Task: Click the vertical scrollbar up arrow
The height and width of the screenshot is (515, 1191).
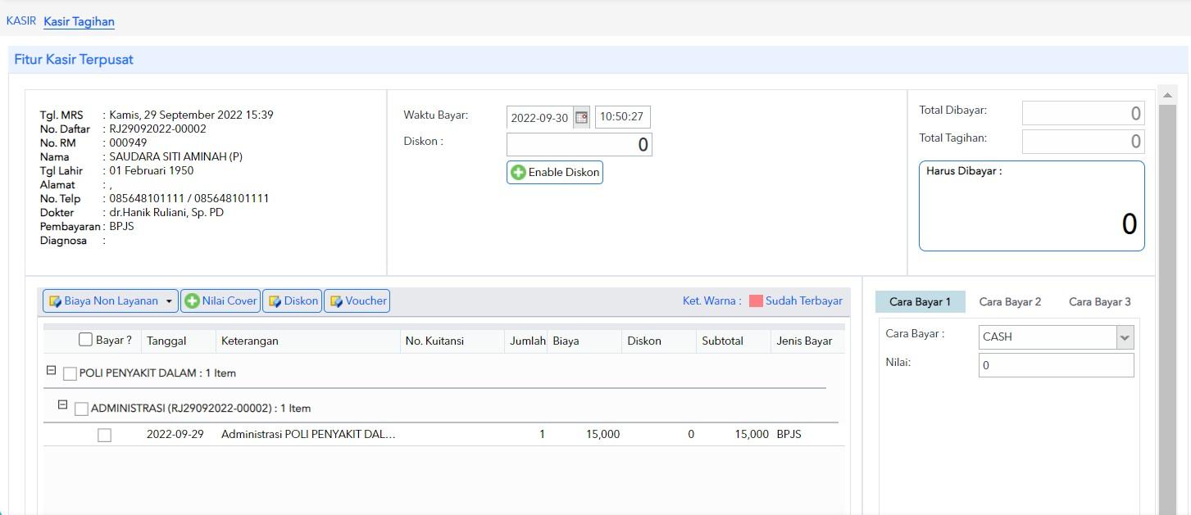Action: click(1167, 95)
